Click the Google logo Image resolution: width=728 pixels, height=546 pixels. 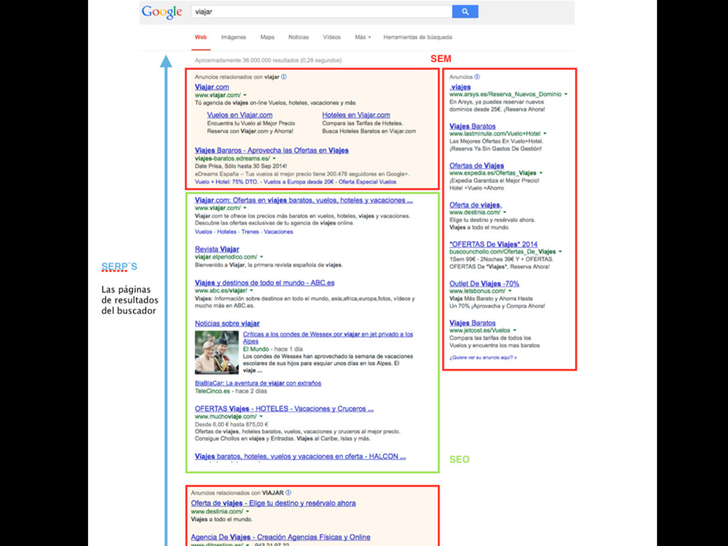click(161, 12)
